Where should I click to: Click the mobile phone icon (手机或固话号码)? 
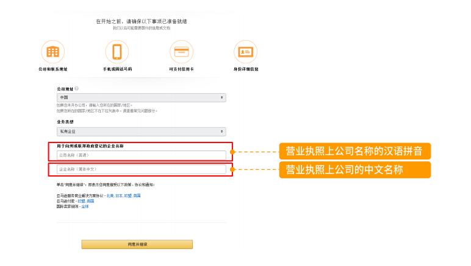tap(117, 52)
